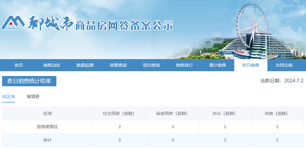Click the 合计 total row label
Screen dimensions: 306x149
tap(47, 140)
